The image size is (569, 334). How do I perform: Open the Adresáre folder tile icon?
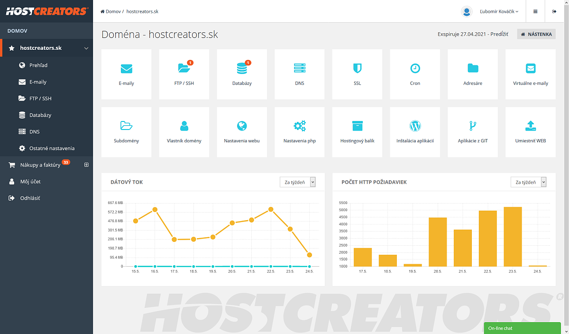(473, 68)
